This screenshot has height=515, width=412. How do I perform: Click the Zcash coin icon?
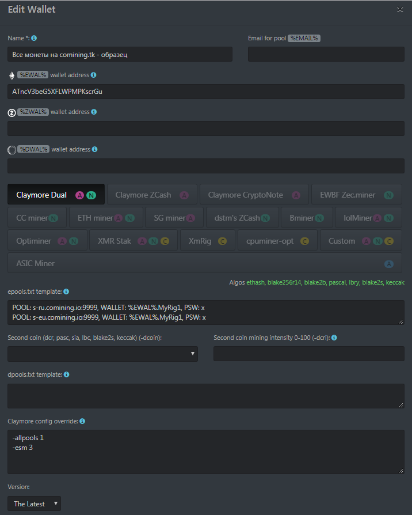coord(12,113)
